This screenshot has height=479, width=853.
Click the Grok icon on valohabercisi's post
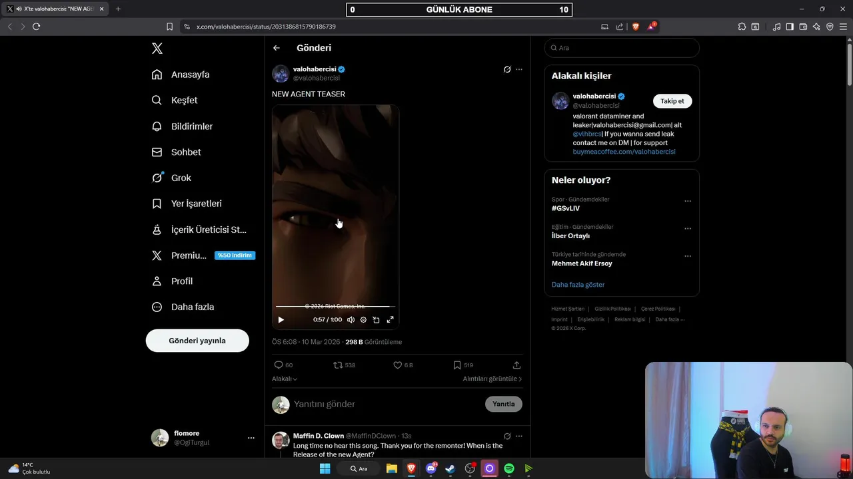(x=507, y=69)
